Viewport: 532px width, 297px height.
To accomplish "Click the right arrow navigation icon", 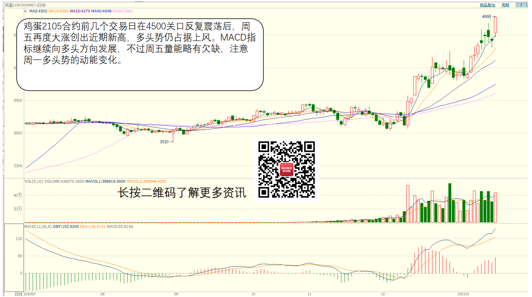I will [523, 5].
